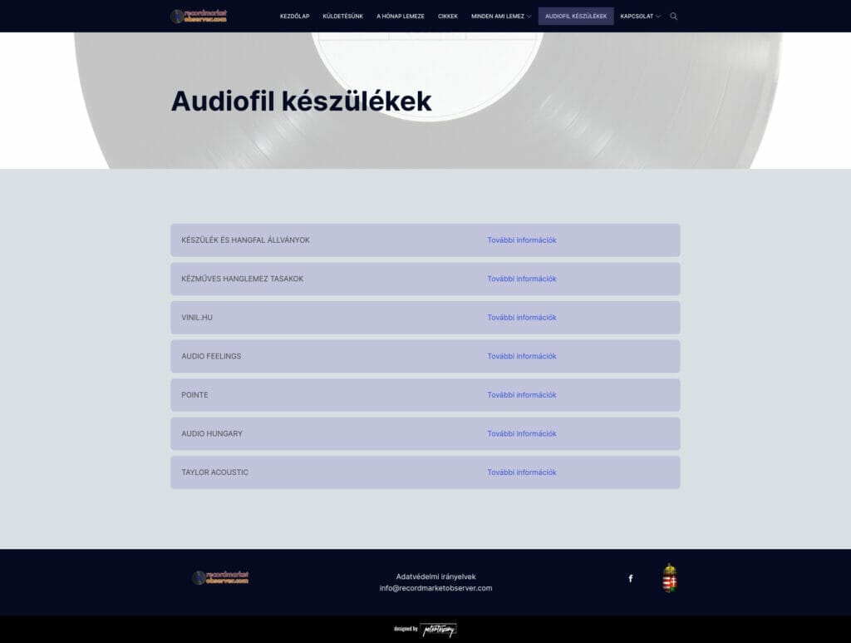Click the Taylor Acoustic list entry
The width and height of the screenshot is (851, 643).
coord(214,472)
